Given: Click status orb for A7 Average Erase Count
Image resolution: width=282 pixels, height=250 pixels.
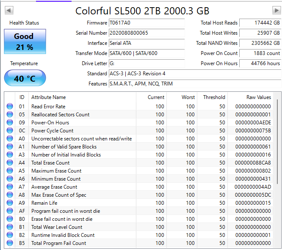Looking at the screenshot, I should click(x=10, y=187).
